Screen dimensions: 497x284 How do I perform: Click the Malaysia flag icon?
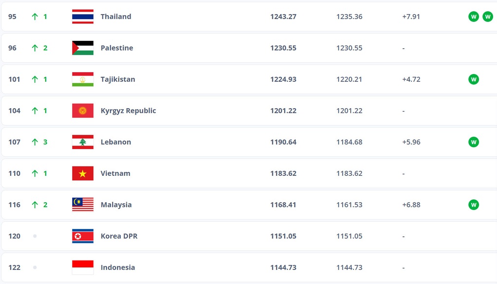tap(83, 205)
